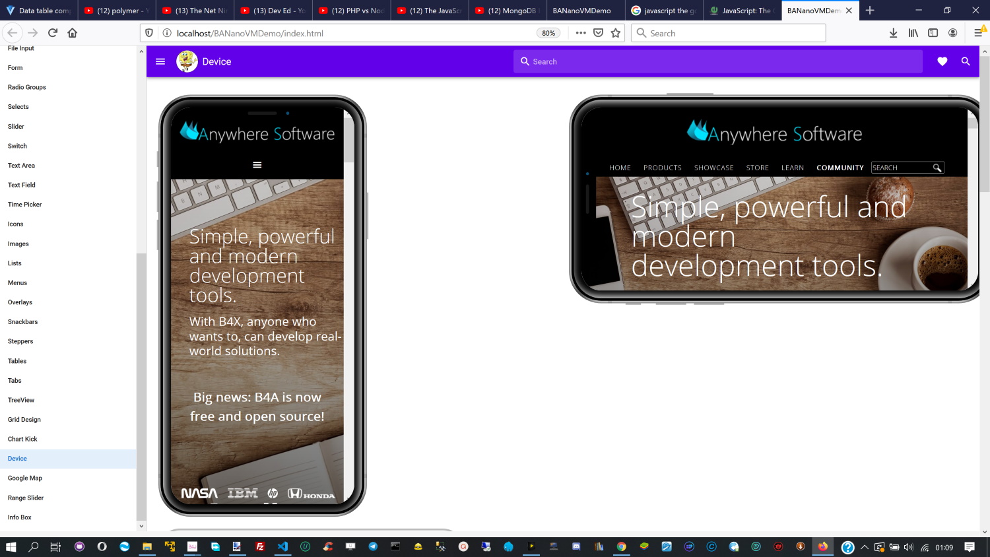Viewport: 990px width, 557px height.
Task: Open the page actions three-dots menu
Action: click(x=581, y=33)
